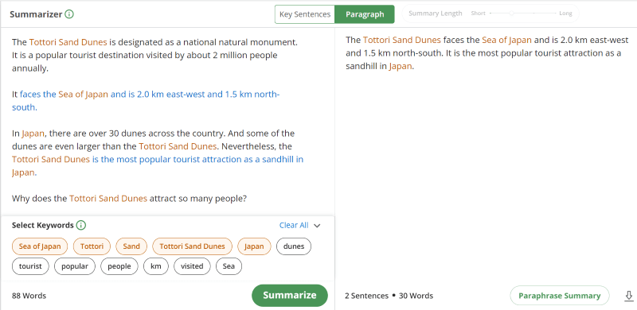Collapse the keywords panel chevron
Screen dimensions: 637x310
click(317, 226)
